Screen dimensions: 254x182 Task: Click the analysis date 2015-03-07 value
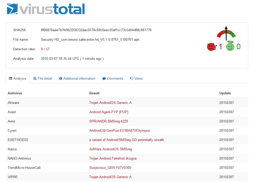pyautogui.click(x=72, y=59)
